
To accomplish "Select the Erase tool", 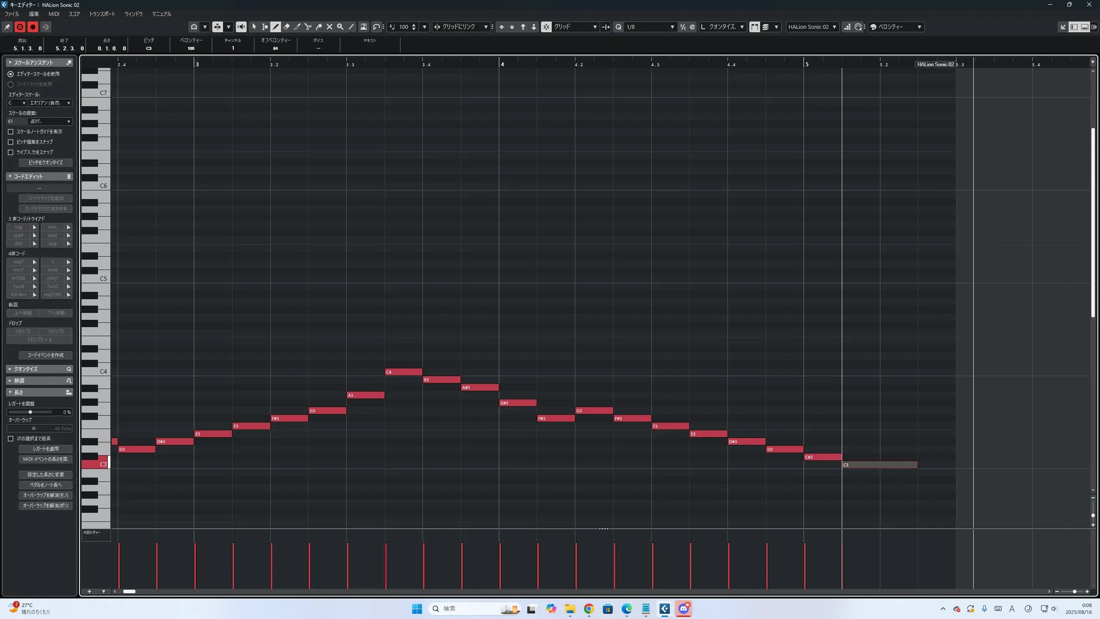I will click(287, 27).
